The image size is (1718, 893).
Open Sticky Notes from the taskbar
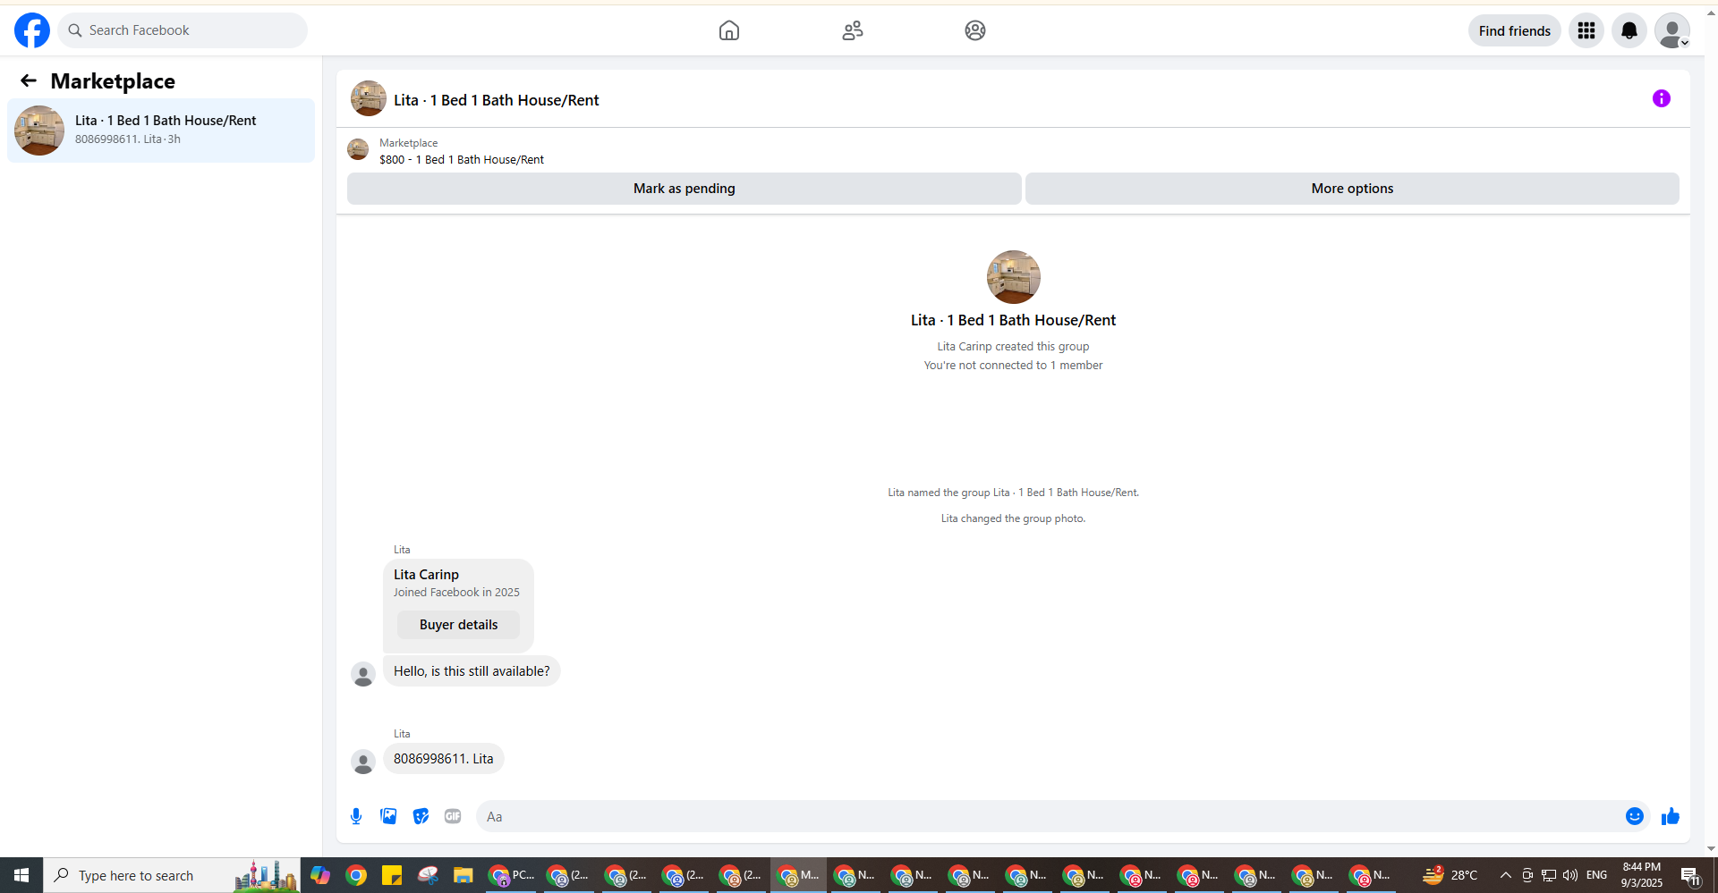pos(392,875)
